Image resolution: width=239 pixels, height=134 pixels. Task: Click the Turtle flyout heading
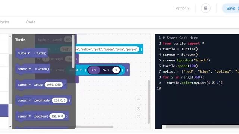click(20, 40)
